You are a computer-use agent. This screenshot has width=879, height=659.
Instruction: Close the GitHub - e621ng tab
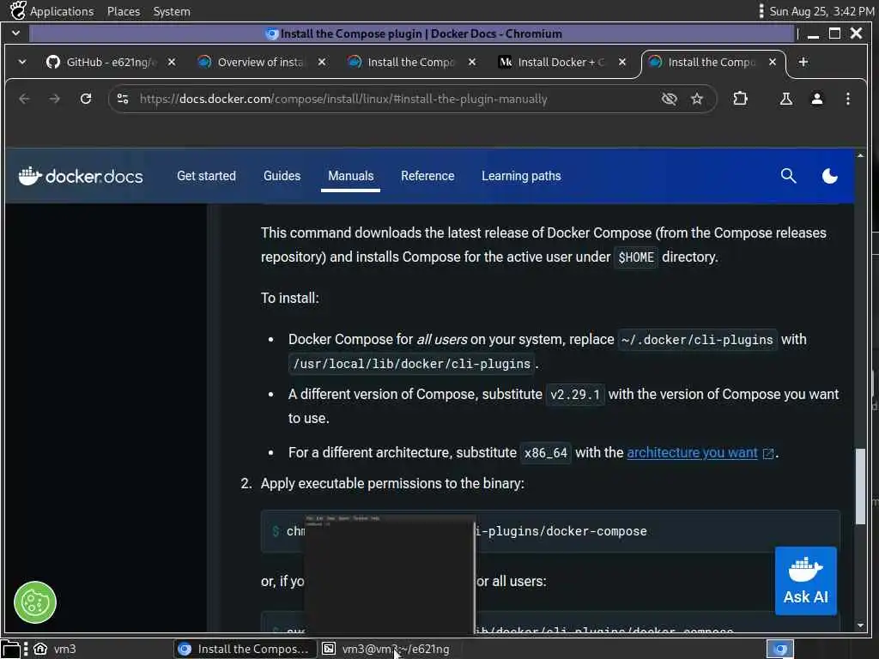pos(172,62)
